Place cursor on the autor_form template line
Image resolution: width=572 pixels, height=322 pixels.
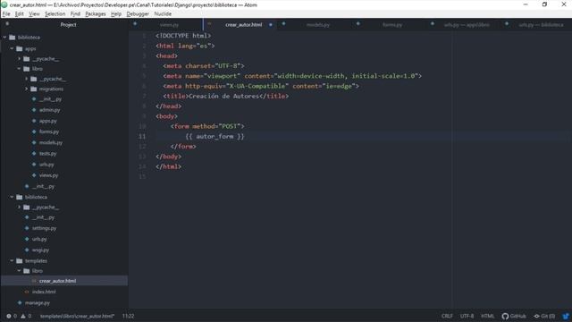[214, 136]
